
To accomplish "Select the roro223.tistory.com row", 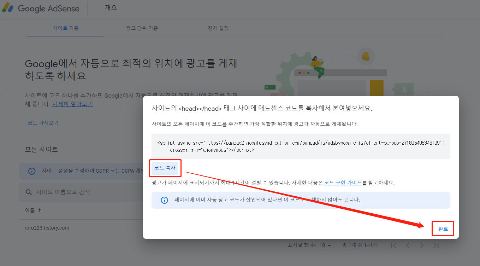I will [81, 228].
